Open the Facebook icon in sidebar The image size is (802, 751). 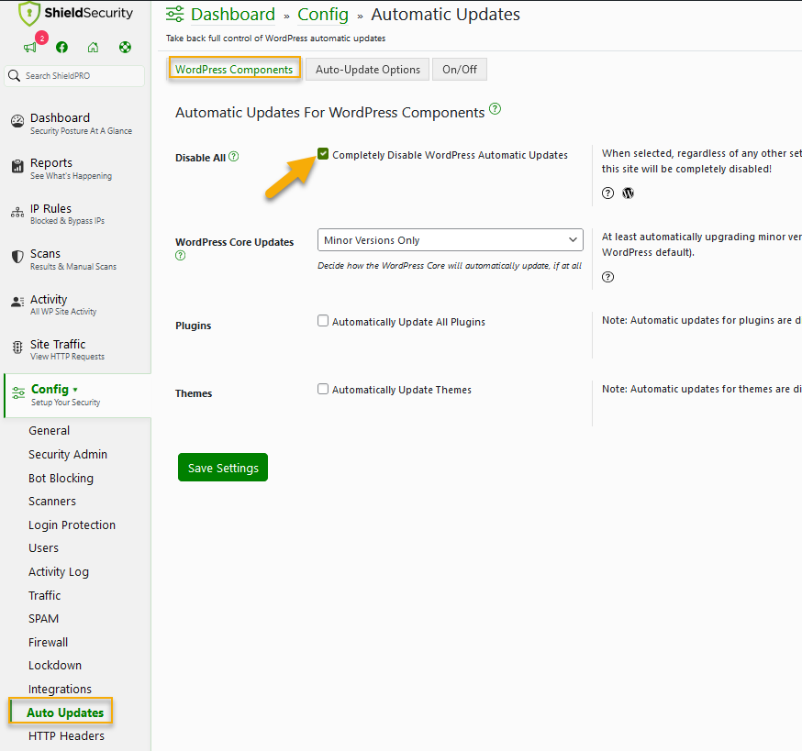(61, 48)
